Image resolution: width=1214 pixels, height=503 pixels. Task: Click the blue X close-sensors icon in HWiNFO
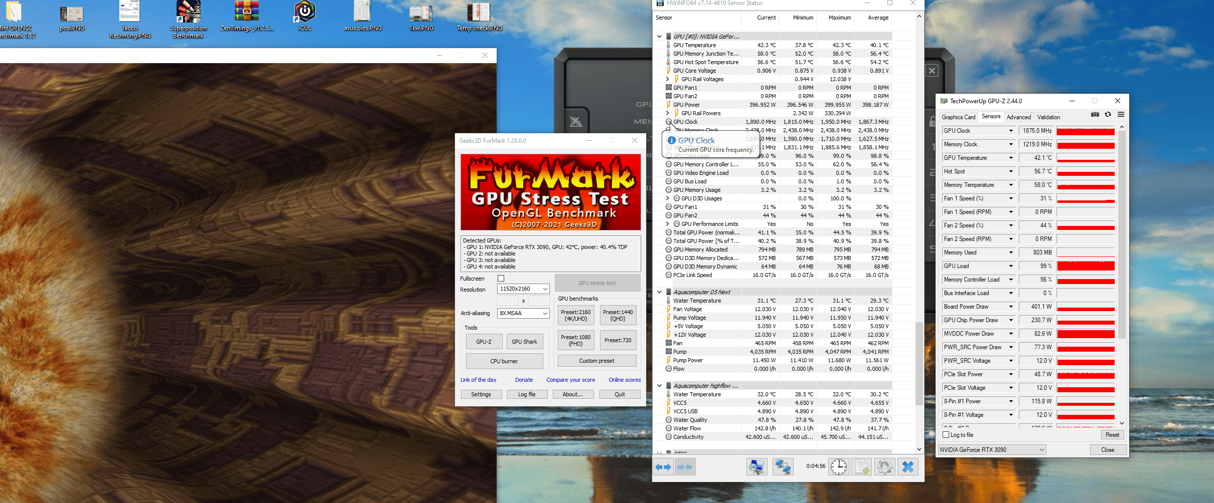coord(908,467)
